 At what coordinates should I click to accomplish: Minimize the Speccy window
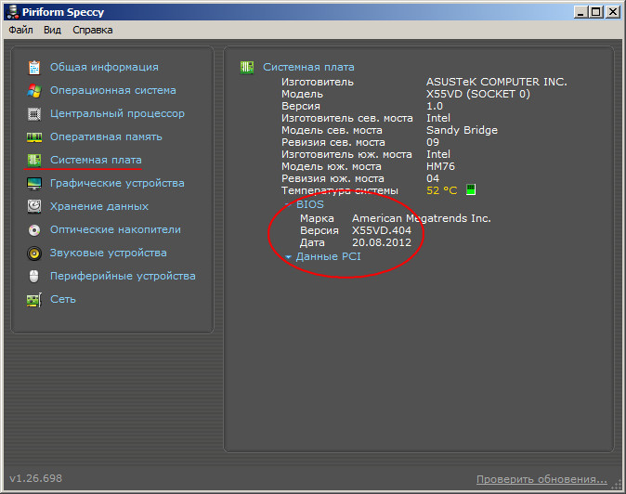(x=580, y=12)
